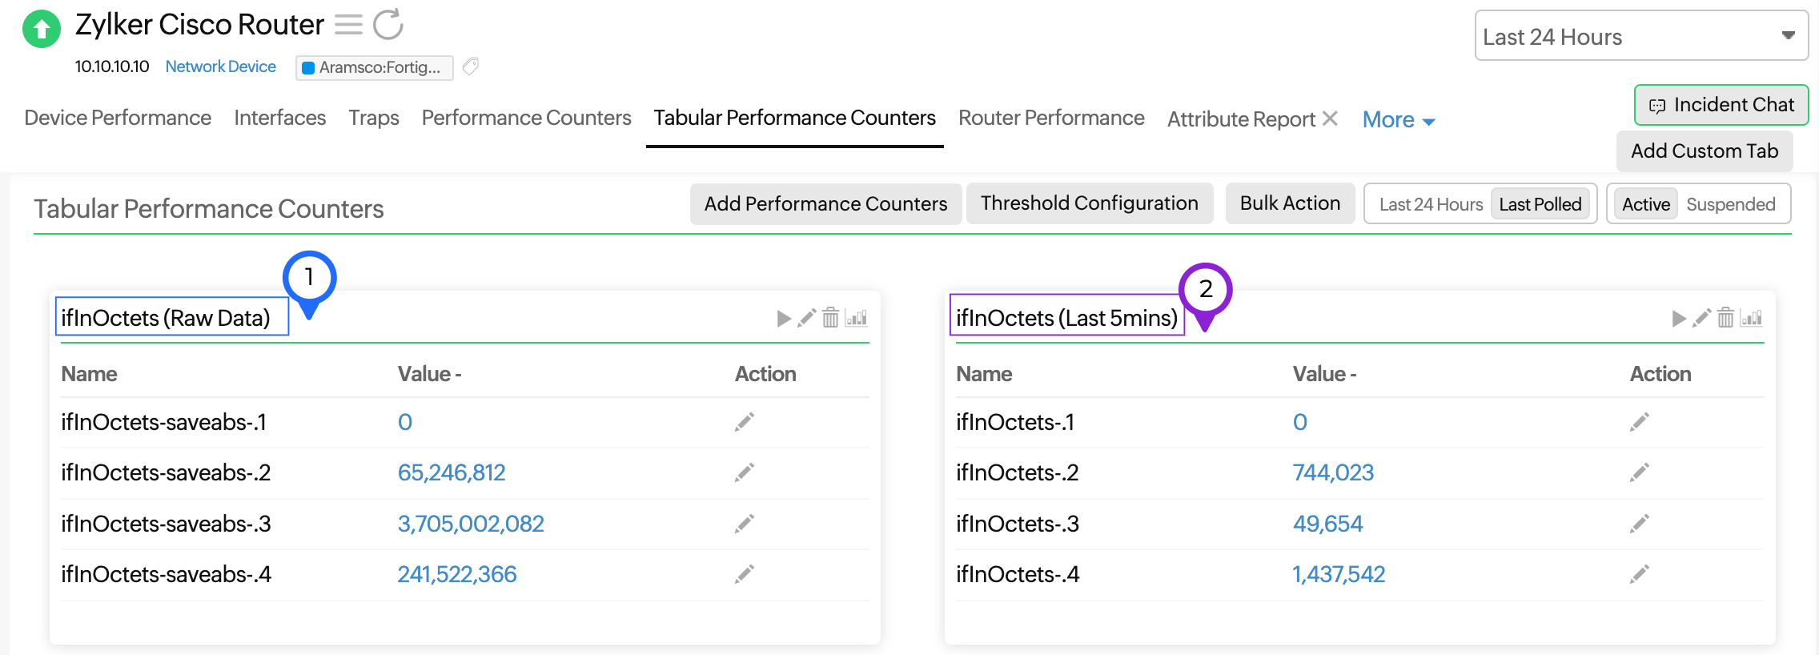Open the Network Device link
This screenshot has height=655, width=1819.
click(220, 66)
